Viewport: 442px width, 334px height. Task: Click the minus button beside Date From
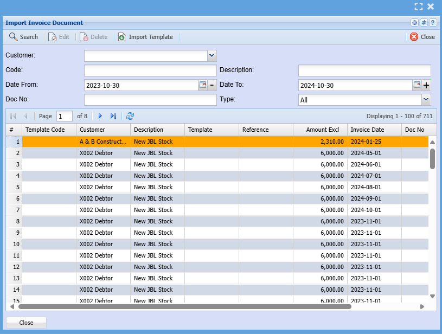212,85
